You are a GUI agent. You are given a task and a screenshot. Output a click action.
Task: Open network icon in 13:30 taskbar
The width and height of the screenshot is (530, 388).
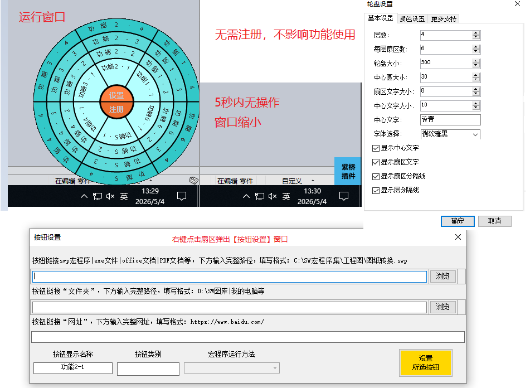[260, 196]
